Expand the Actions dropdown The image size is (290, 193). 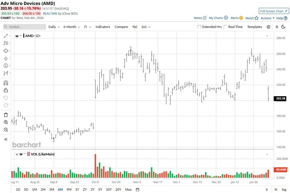coord(268,18)
